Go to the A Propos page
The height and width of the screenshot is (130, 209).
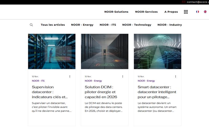point(171,12)
